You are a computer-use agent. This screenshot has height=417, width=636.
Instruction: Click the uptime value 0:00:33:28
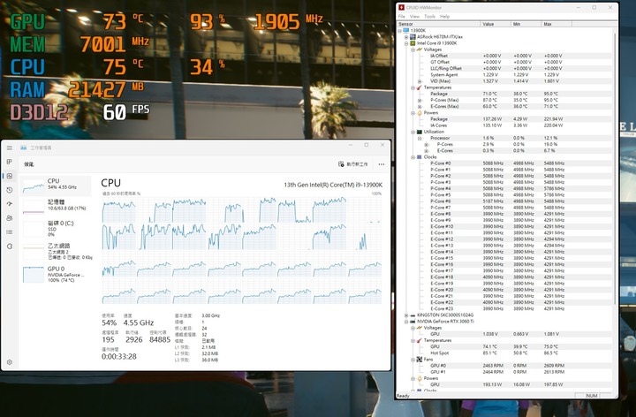point(119,357)
